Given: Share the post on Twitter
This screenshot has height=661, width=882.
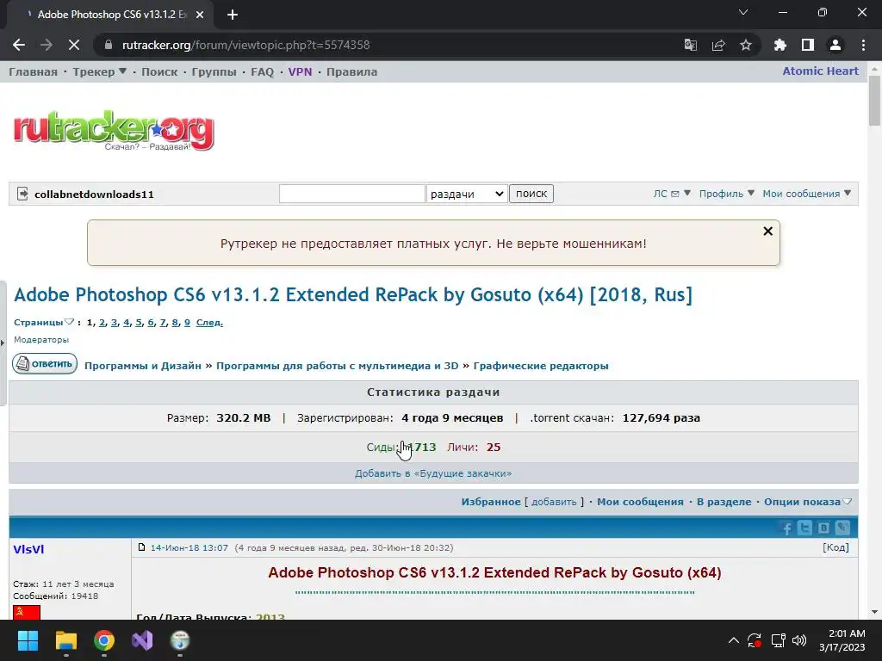Looking at the screenshot, I should point(805,528).
